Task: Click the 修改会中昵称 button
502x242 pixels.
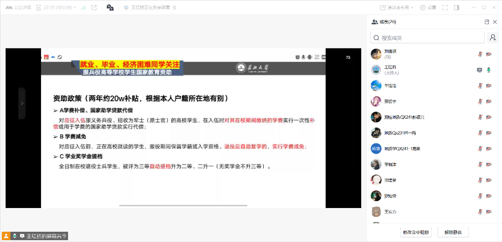Action: (416, 232)
